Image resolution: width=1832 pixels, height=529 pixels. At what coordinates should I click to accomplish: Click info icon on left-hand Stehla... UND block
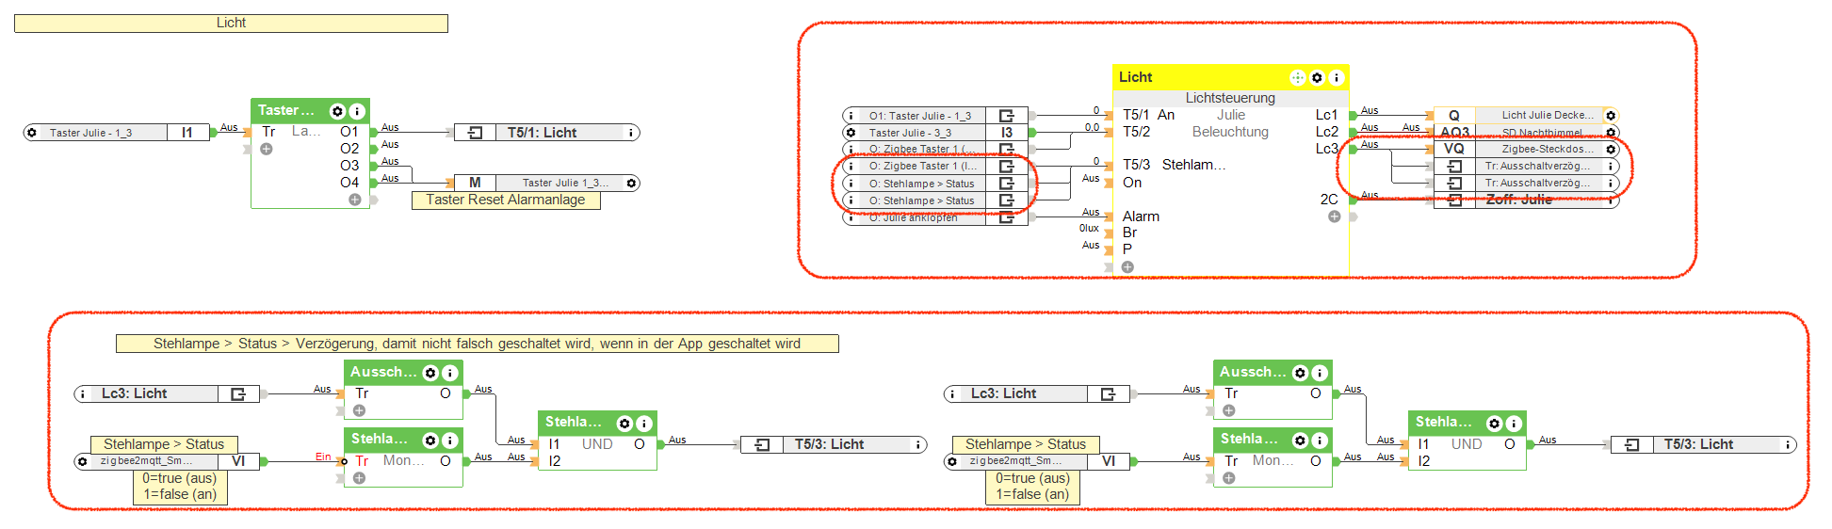(x=644, y=424)
